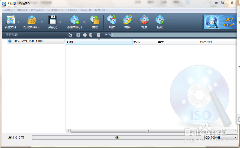
Task: Click the delete trash can icon
Action: (91, 35)
